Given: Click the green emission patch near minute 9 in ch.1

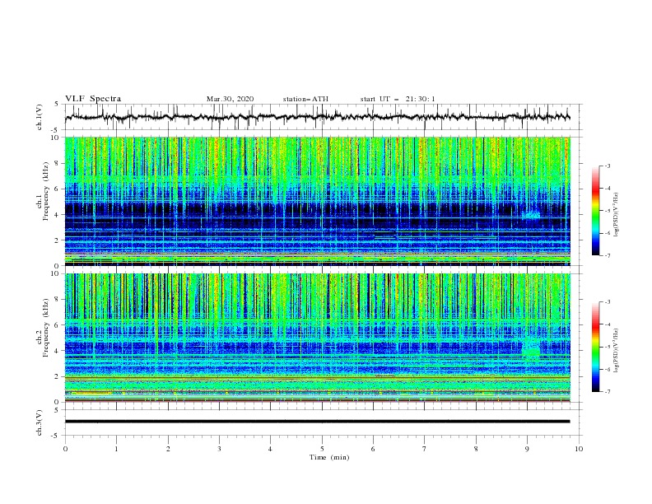Looking at the screenshot, I should (531, 215).
